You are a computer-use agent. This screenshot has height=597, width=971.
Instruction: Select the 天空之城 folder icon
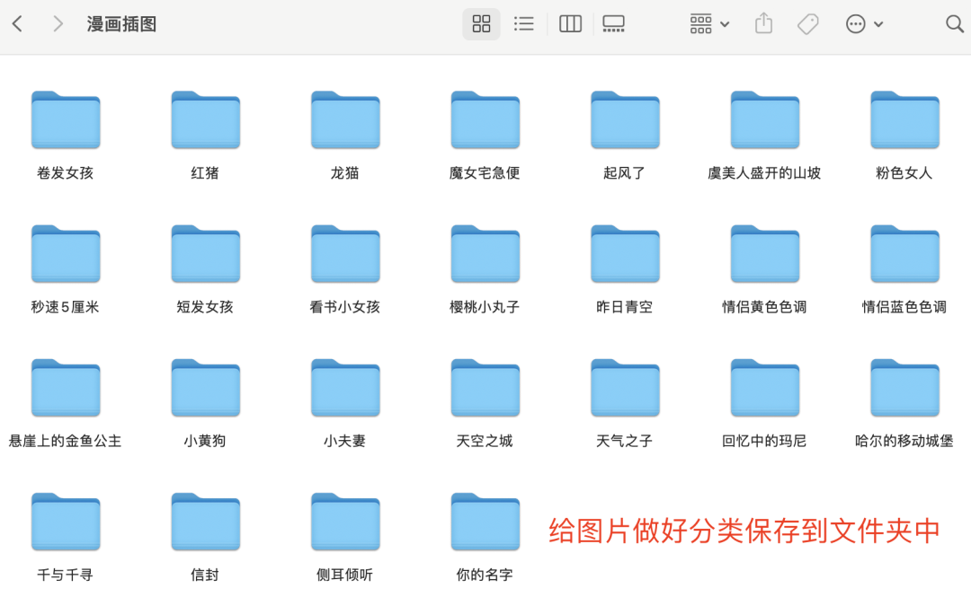coord(485,388)
